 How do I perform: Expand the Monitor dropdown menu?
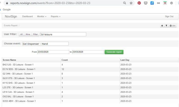(x=42, y=16)
